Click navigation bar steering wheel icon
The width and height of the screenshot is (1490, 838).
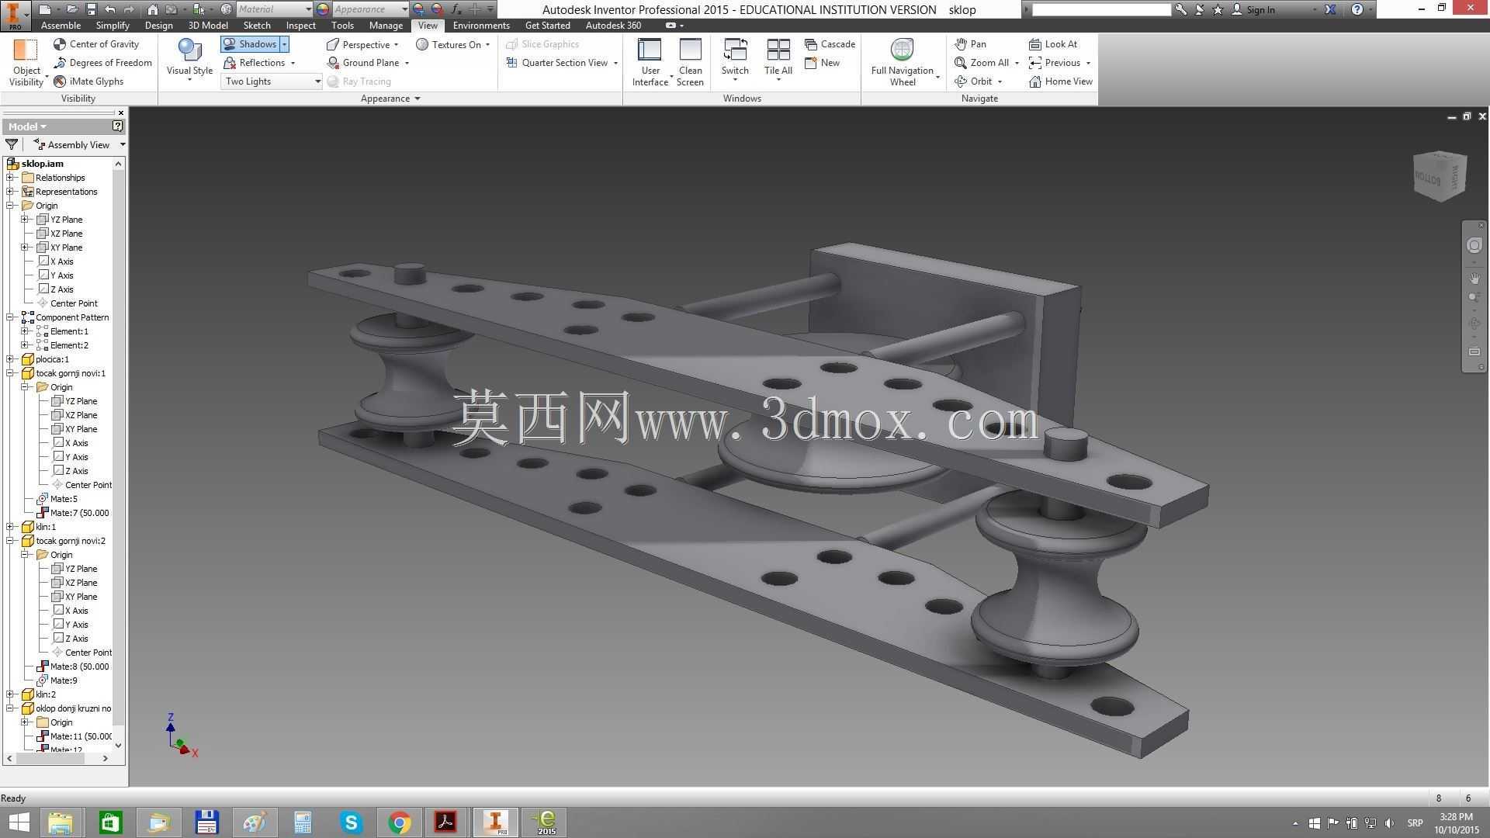[1474, 245]
